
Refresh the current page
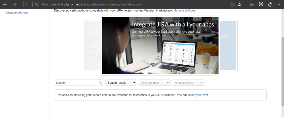pyautogui.click(x=24, y=5)
